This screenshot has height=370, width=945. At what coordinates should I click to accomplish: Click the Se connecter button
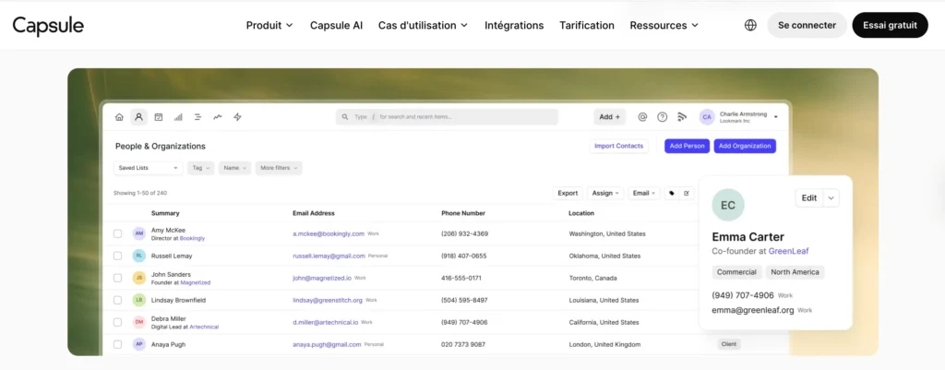(807, 25)
